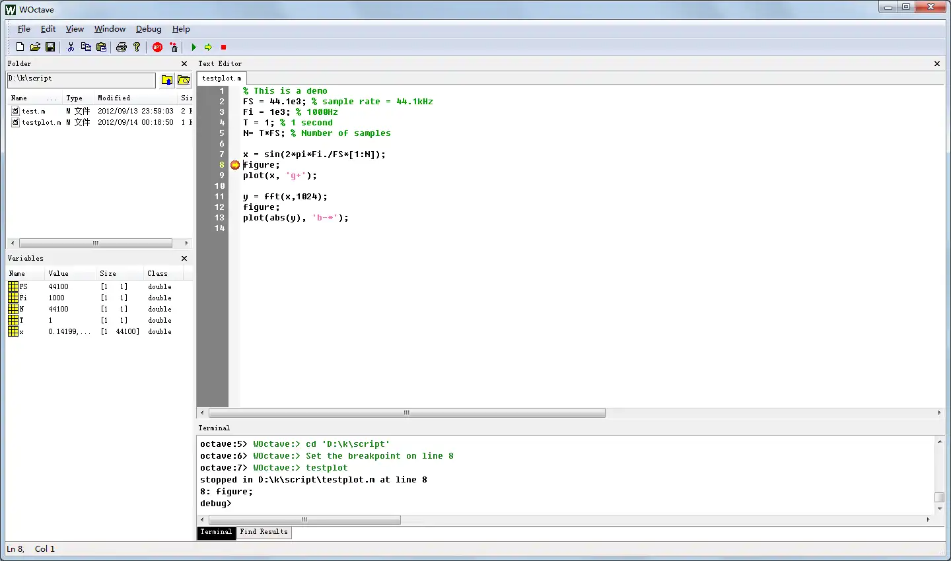Image resolution: width=951 pixels, height=561 pixels.
Task: Click value 1000 of variable Fi
Action: tap(56, 298)
